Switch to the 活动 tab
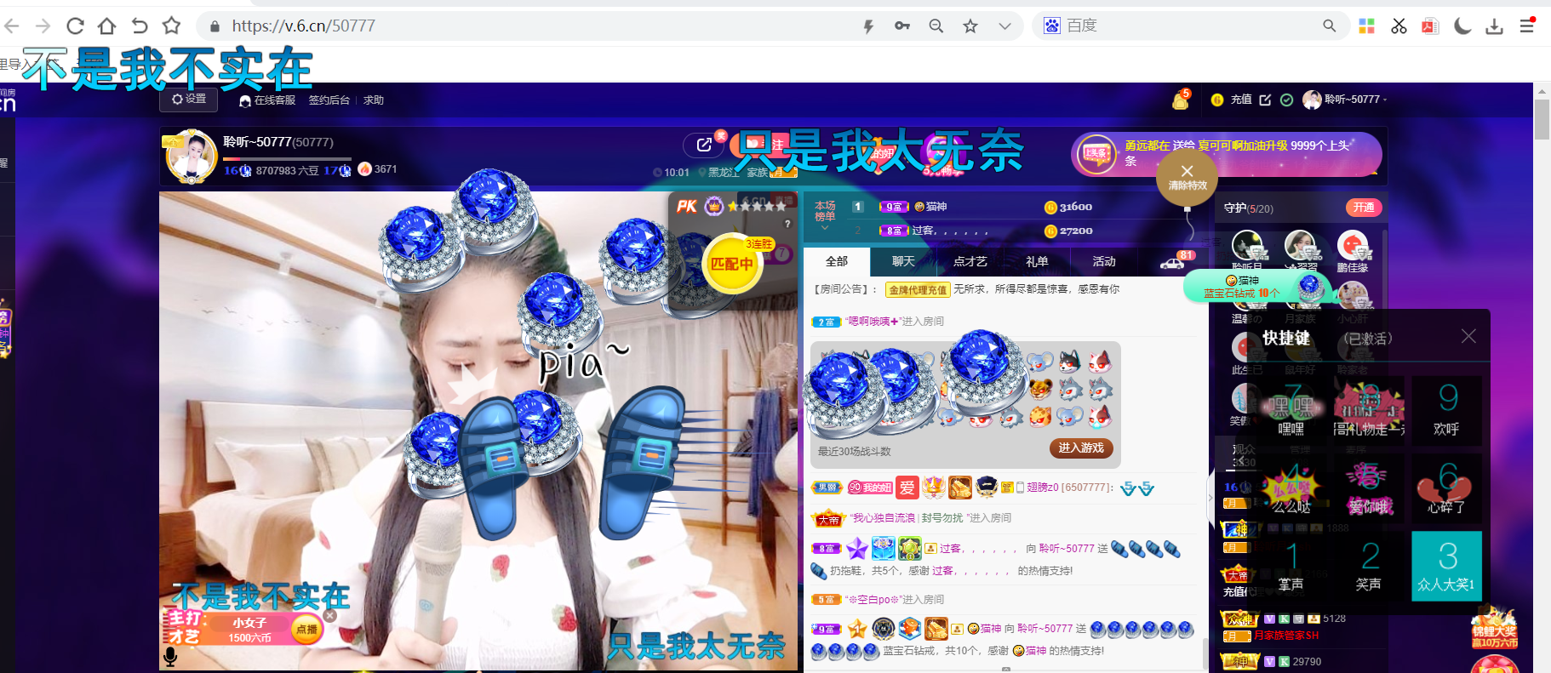Viewport: 1551px width, 673px height. pyautogui.click(x=1104, y=261)
